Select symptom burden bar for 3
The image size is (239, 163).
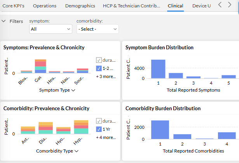pyautogui.click(x=194, y=77)
